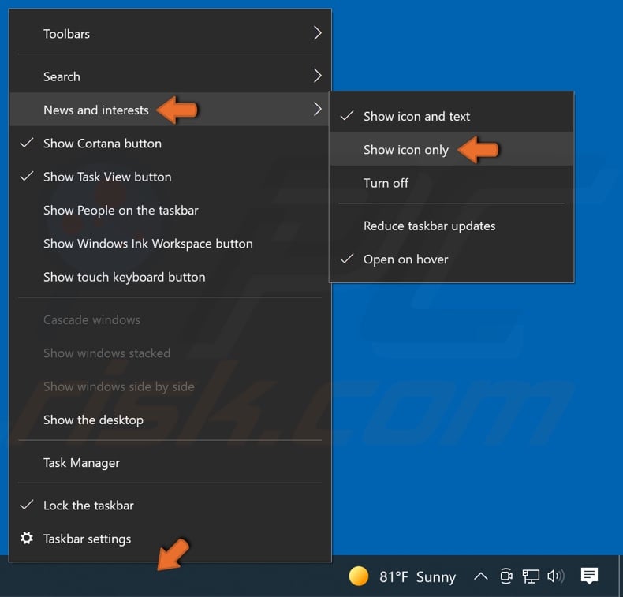The width and height of the screenshot is (623, 597).
Task: Select News and interests menu entry
Action: tap(170, 110)
